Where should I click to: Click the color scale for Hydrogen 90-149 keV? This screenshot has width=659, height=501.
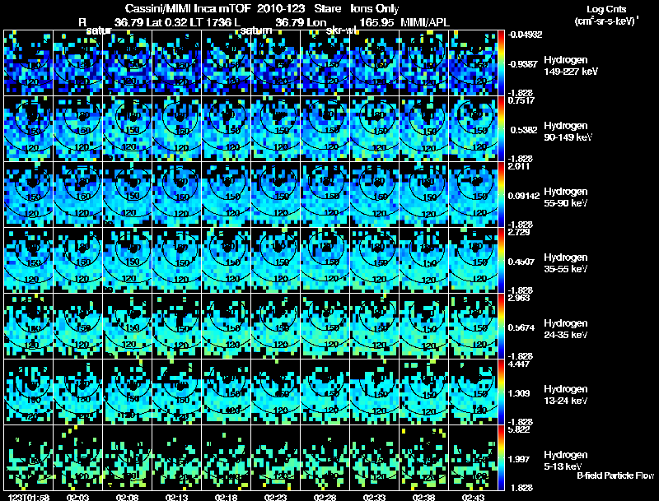[501, 128]
